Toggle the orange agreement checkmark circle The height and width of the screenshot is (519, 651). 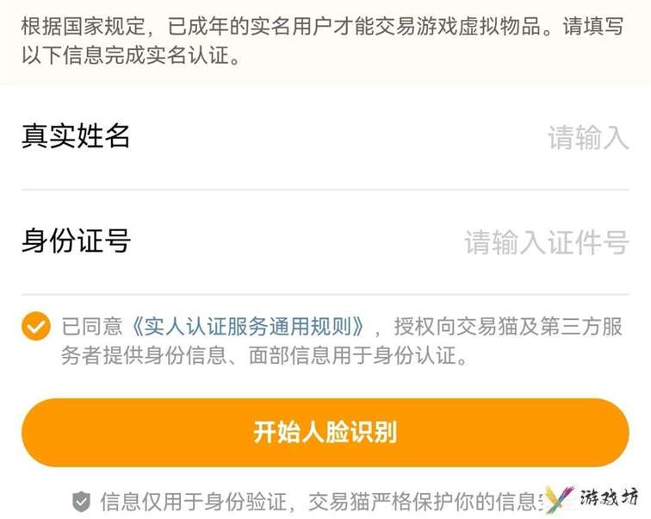click(36, 326)
